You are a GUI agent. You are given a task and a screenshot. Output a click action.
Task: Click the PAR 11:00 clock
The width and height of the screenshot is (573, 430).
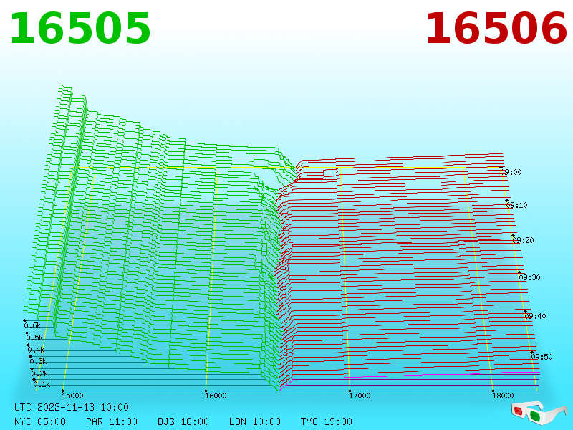pos(112,421)
